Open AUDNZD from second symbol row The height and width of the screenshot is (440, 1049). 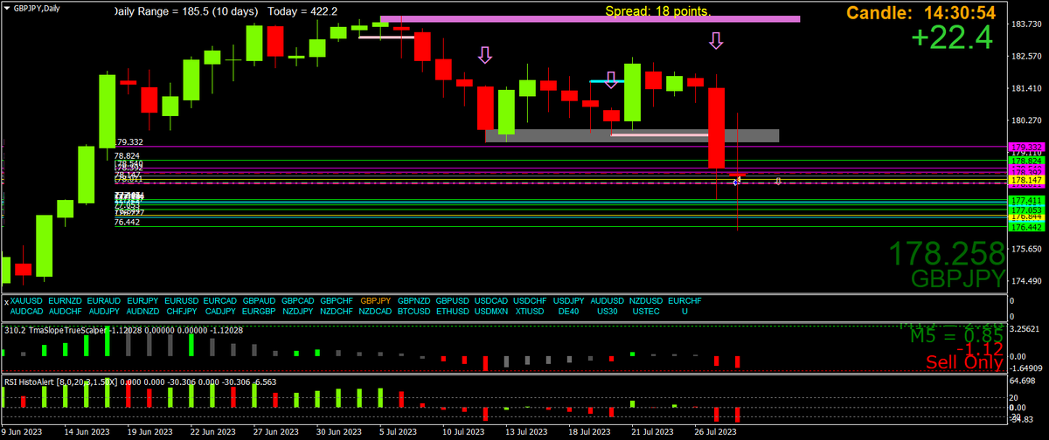pyautogui.click(x=142, y=311)
